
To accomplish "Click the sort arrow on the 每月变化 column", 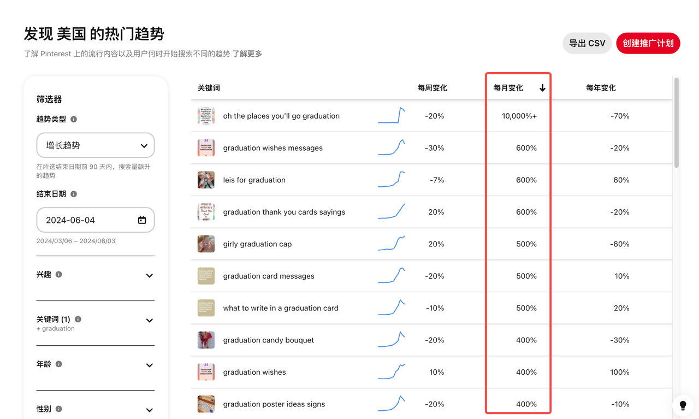I will [x=542, y=87].
